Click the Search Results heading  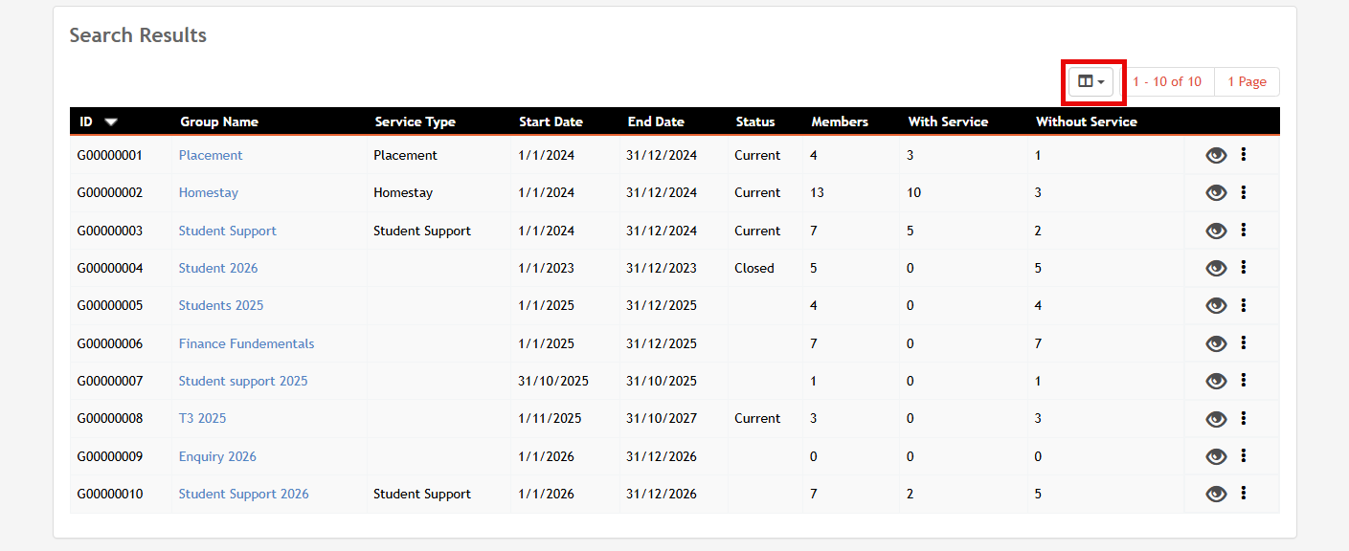[x=138, y=35]
